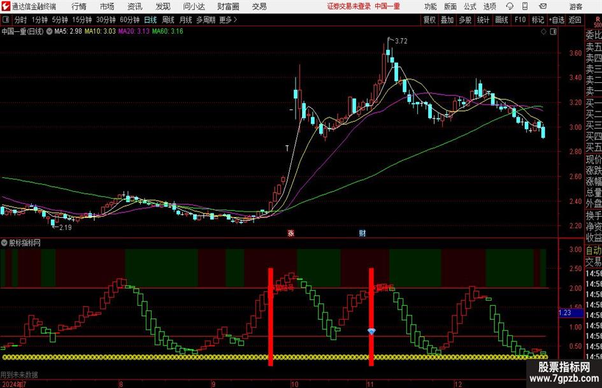Viewport: 602px width, 388px height.
Task: Click the 叠加 overlay button
Action: point(447,20)
